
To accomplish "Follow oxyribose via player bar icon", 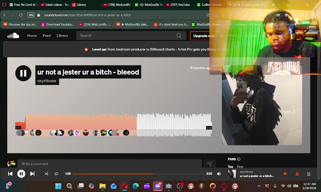I will coord(297,174).
